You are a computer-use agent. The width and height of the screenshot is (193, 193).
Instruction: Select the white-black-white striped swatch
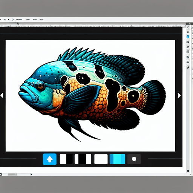83,159
